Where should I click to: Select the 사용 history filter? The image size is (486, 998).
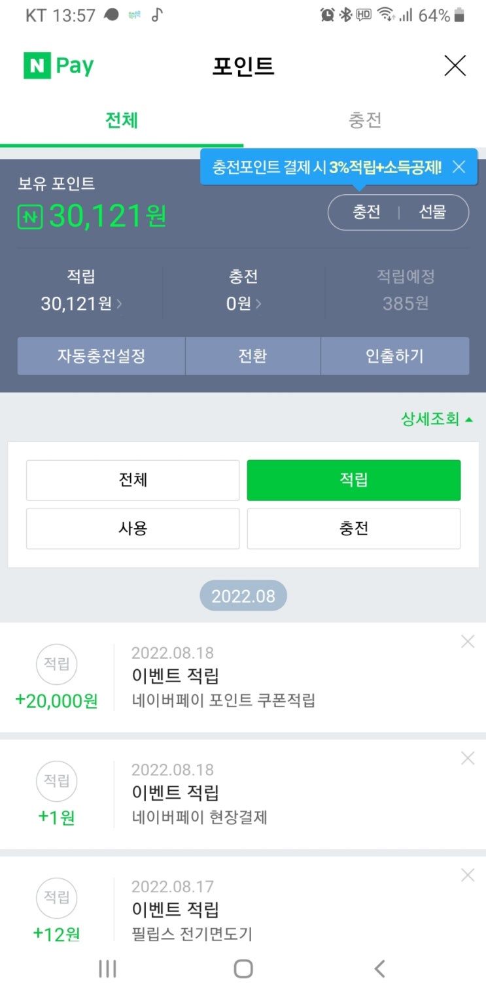coord(133,528)
